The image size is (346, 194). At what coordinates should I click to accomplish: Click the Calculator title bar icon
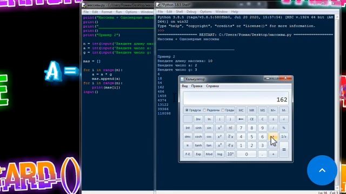tap(182, 79)
